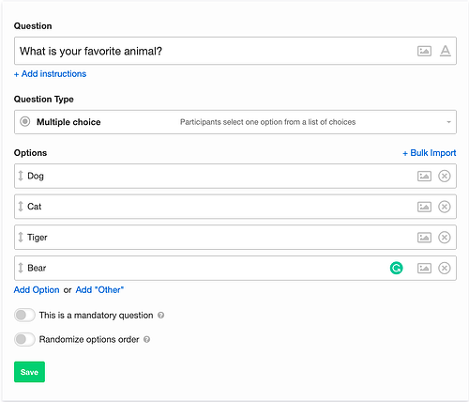This screenshot has height=402, width=469.
Task: Click the Add instructions link
Action: pyautogui.click(x=50, y=74)
